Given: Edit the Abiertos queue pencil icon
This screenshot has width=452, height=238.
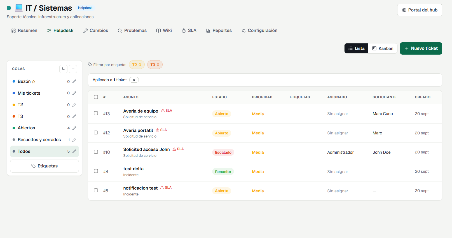Looking at the screenshot, I should tap(74, 128).
